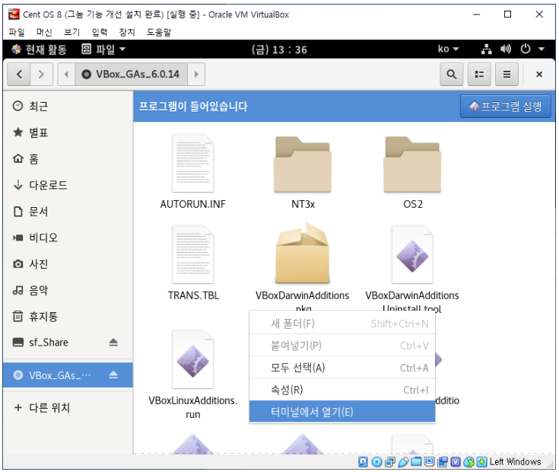559x472 pixels.
Task: Click the mouse integration icon in status bar
Action: (x=468, y=462)
